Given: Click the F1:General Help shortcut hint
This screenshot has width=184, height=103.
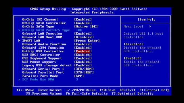Looking at the screenshot, I should (x=154, y=90).
